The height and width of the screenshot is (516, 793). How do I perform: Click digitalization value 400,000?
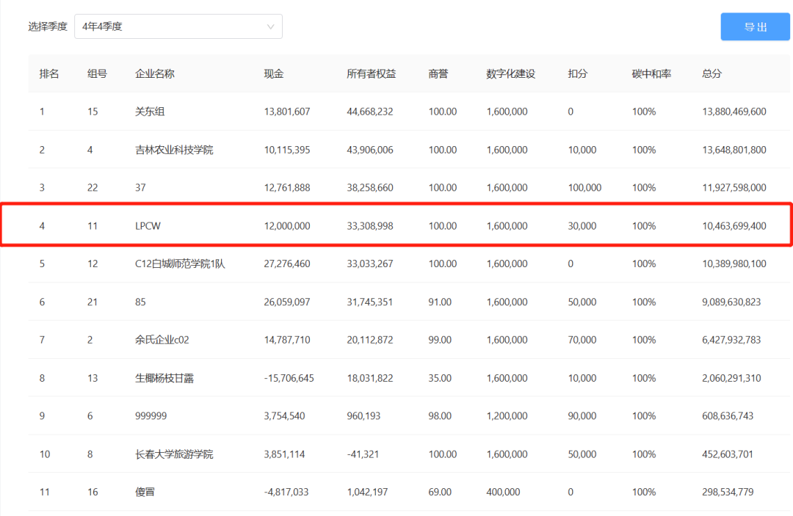tap(503, 493)
